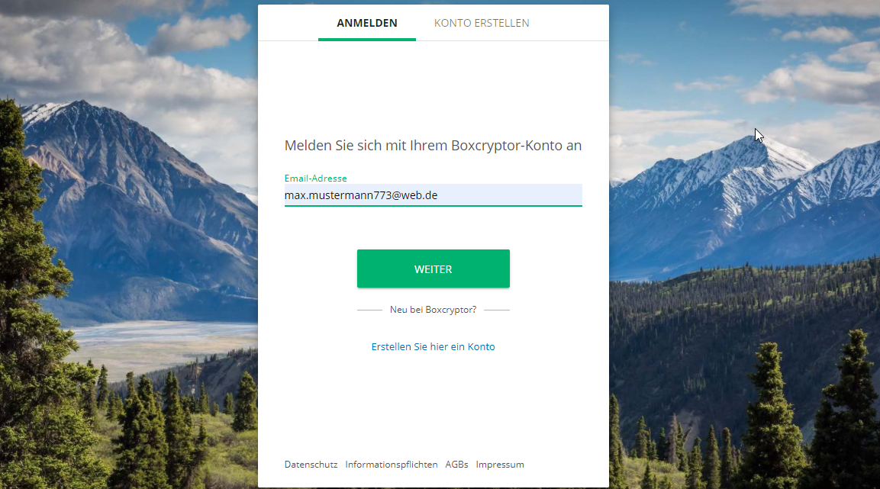Click the green underline below ANMELDEN
The height and width of the screenshot is (489, 880).
(x=367, y=39)
